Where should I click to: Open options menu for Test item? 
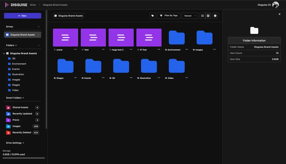pyautogui.click(x=103, y=50)
